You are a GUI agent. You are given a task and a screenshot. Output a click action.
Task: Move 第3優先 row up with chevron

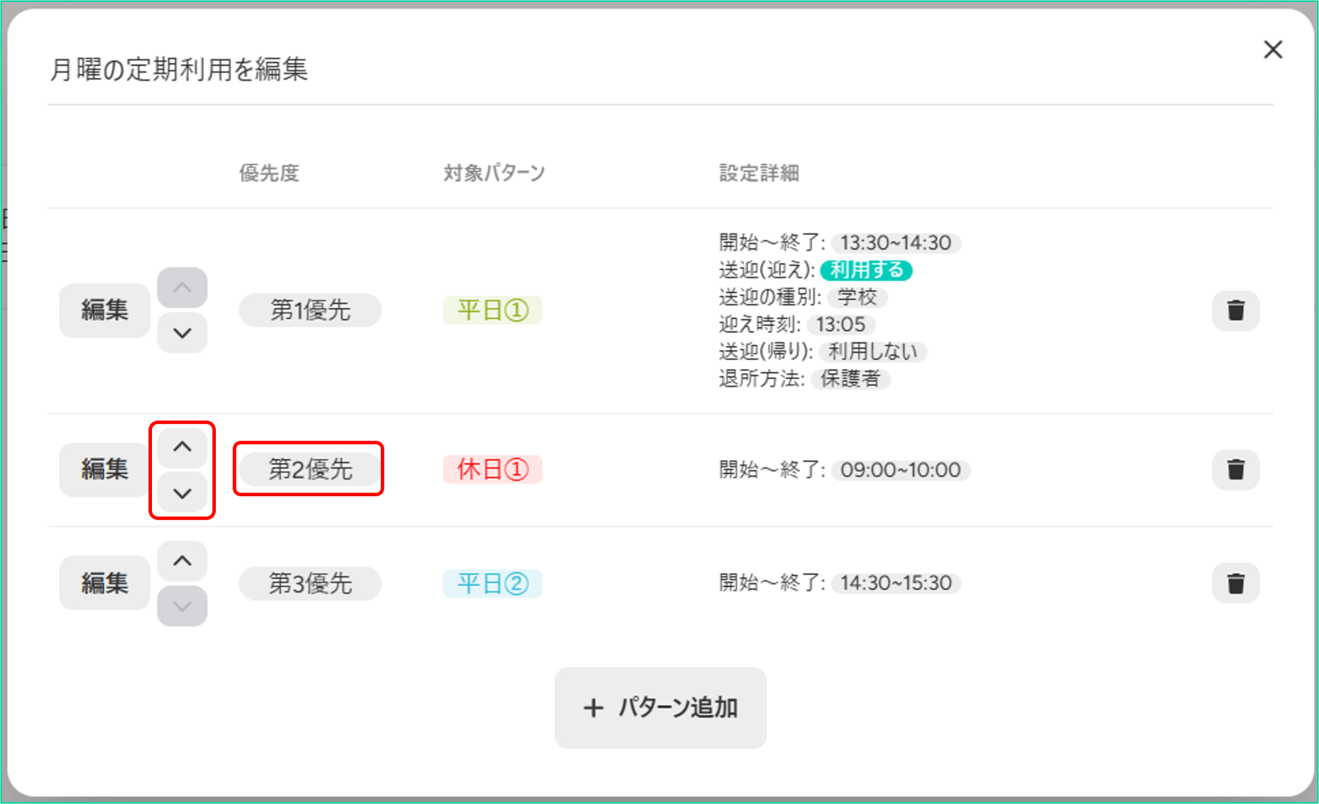click(x=182, y=561)
